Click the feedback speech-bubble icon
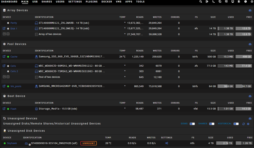The width and height of the screenshot is (254, 148). tap(226, 2)
